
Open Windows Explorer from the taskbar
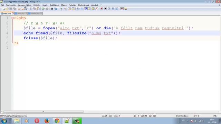(17, 121)
